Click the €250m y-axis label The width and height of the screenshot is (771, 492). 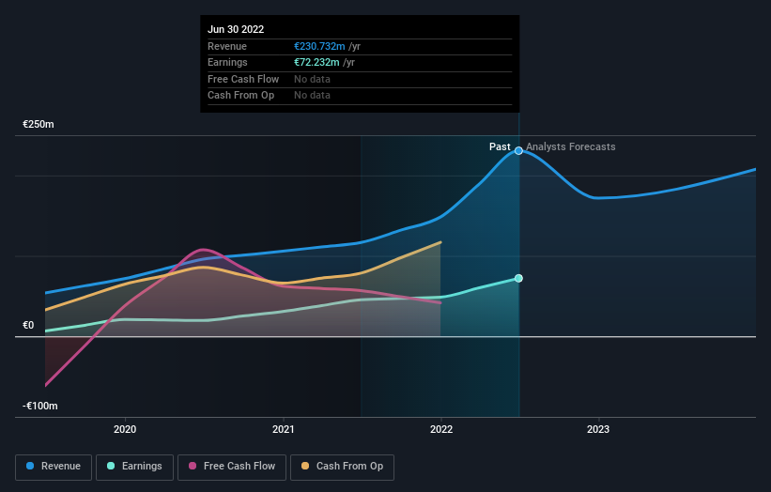coord(38,124)
